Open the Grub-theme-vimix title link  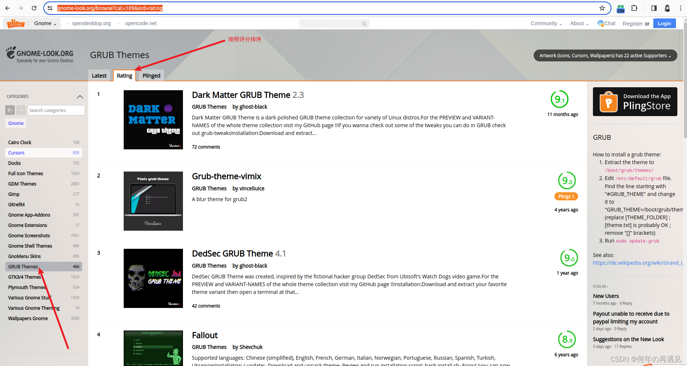coord(226,176)
